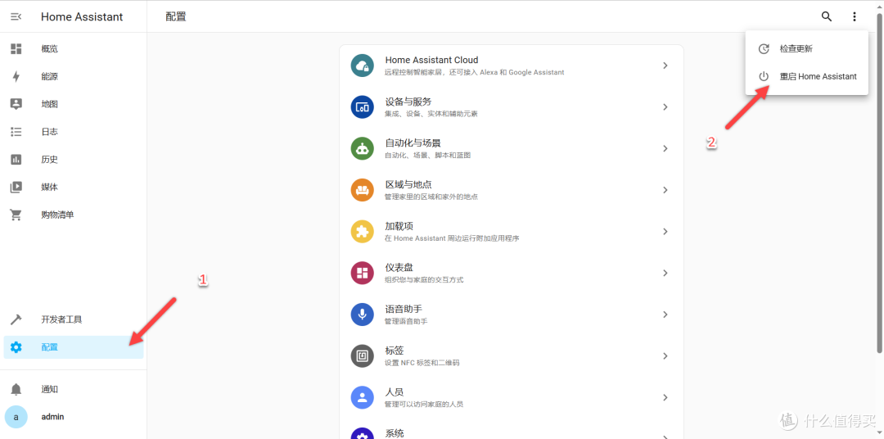This screenshot has width=884, height=439.
Task: Expand 标签 row chevron
Action: point(665,356)
